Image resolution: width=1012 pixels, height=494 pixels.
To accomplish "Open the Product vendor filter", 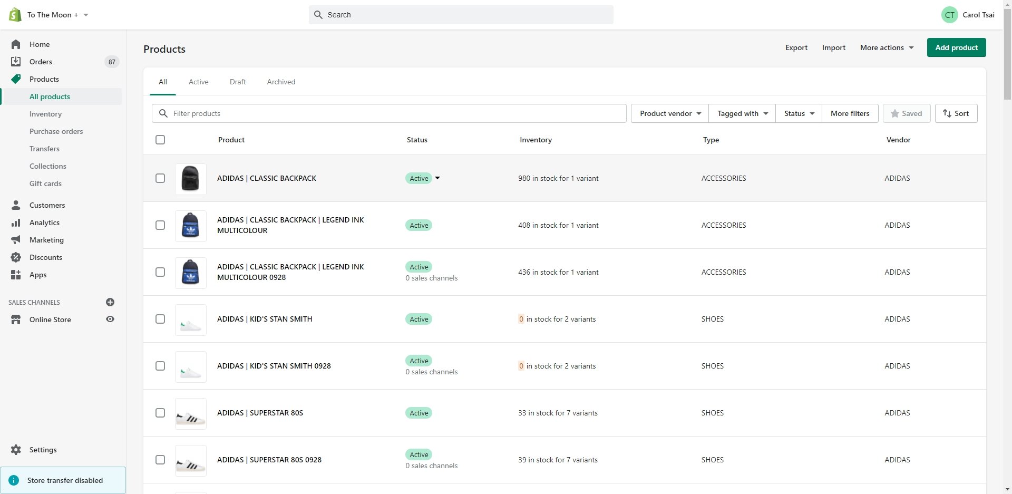I will click(x=670, y=113).
